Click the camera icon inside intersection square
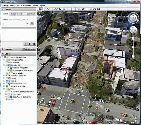 72,101
